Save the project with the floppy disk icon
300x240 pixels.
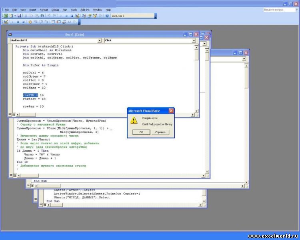[19, 16]
